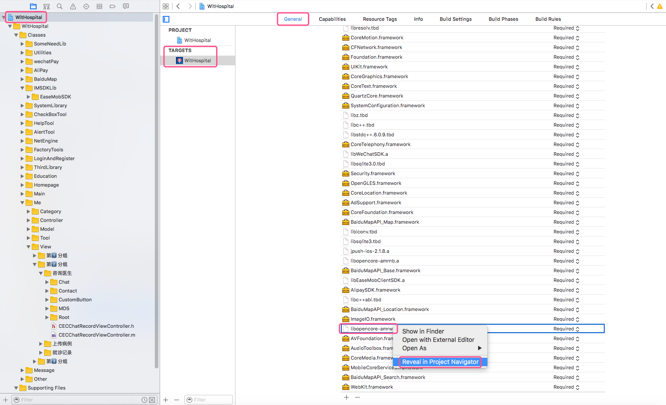666x405 pixels.
Task: Add file with navigator bottom plus icon
Action: point(6,400)
